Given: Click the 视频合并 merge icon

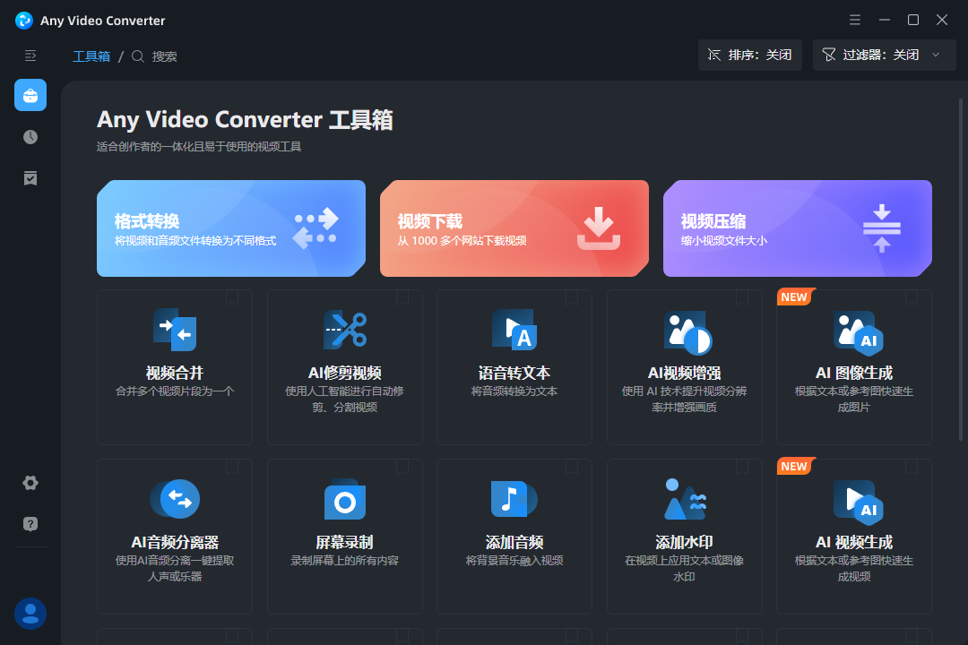Looking at the screenshot, I should (175, 330).
